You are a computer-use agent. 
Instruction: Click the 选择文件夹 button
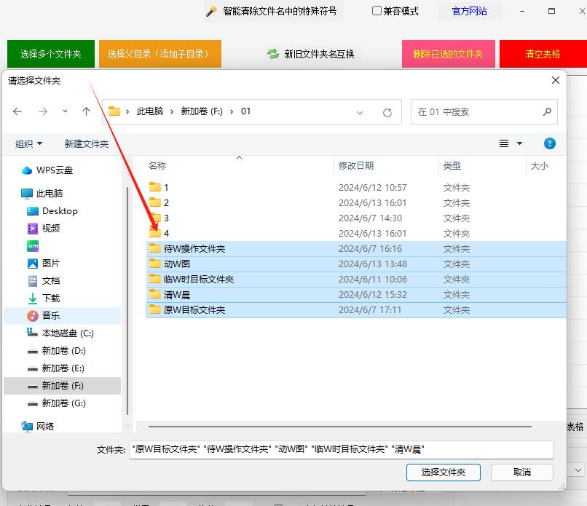pos(443,472)
